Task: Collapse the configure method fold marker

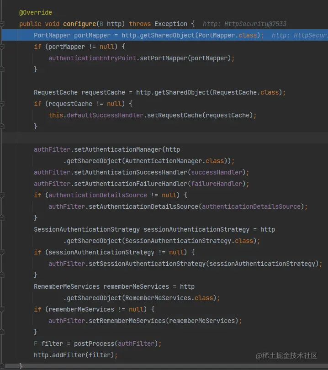Action: [2, 24]
